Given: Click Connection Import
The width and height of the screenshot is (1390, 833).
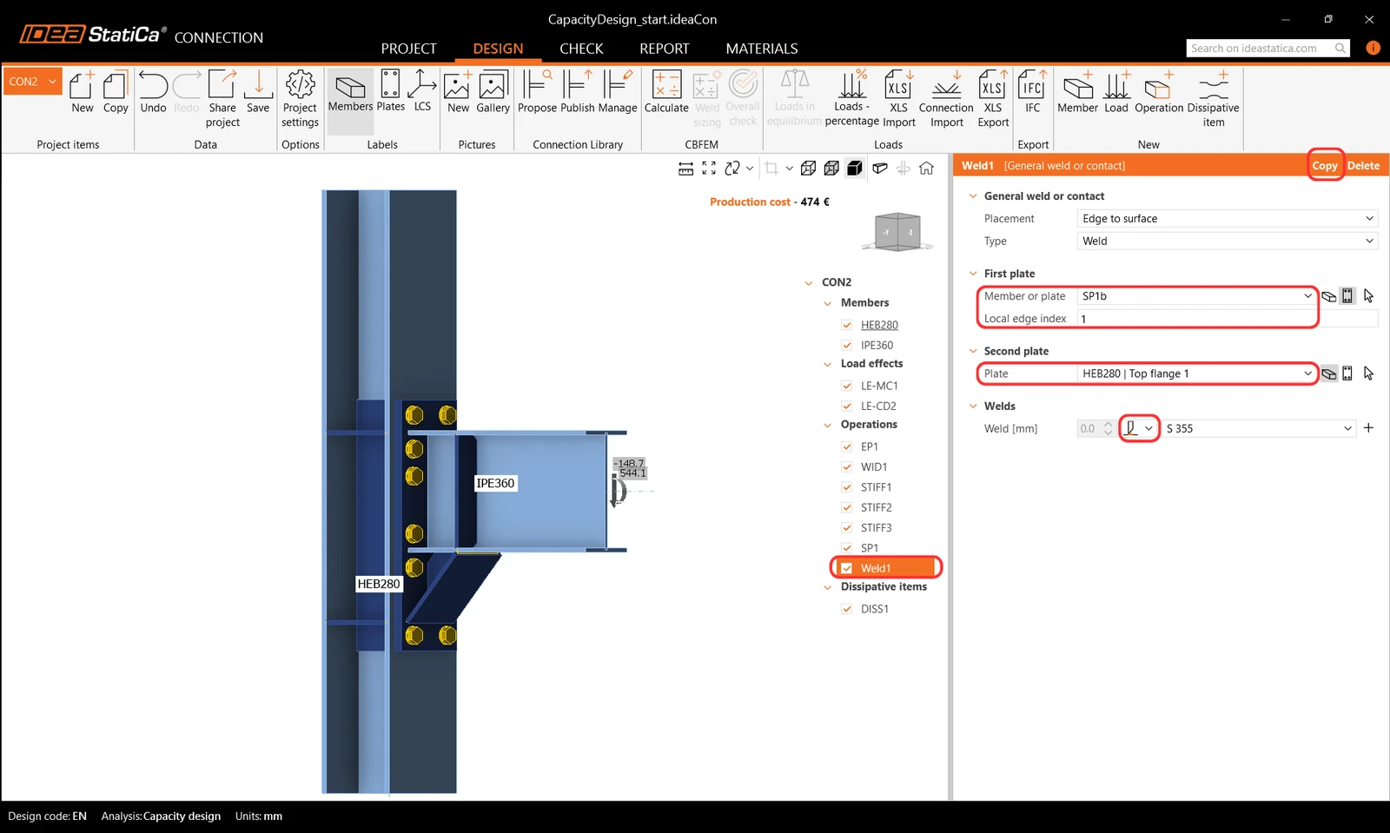Looking at the screenshot, I should (x=946, y=99).
